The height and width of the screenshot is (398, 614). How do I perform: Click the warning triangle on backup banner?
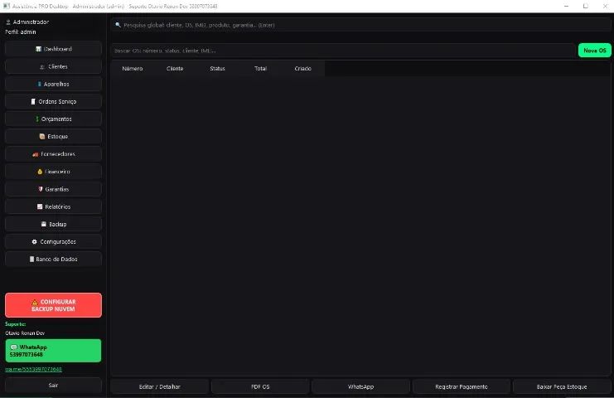35,302
